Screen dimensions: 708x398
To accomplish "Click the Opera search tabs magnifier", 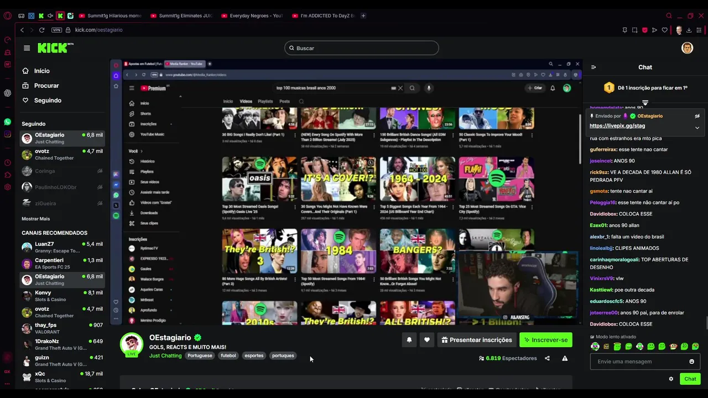I will coord(669,15).
